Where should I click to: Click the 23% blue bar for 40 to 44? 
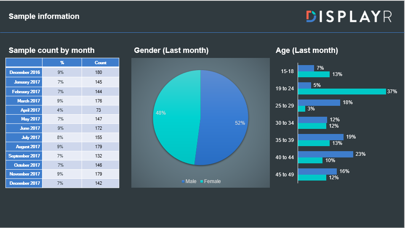pos(325,154)
